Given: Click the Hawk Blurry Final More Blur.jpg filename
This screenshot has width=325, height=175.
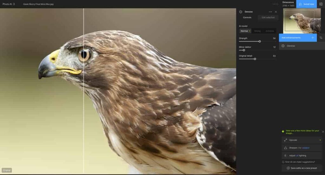Looking at the screenshot, I should tap(38, 4).
